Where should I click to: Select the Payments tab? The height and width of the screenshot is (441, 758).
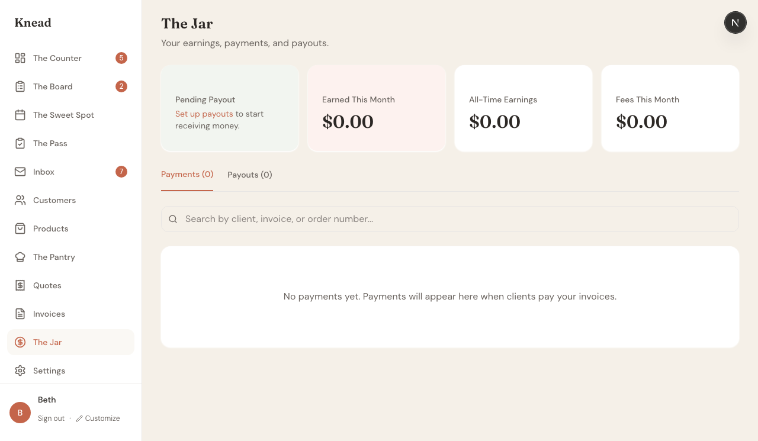(x=187, y=174)
